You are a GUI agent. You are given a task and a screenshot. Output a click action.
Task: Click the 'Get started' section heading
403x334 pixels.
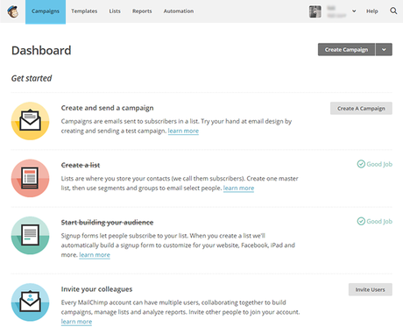(x=32, y=78)
